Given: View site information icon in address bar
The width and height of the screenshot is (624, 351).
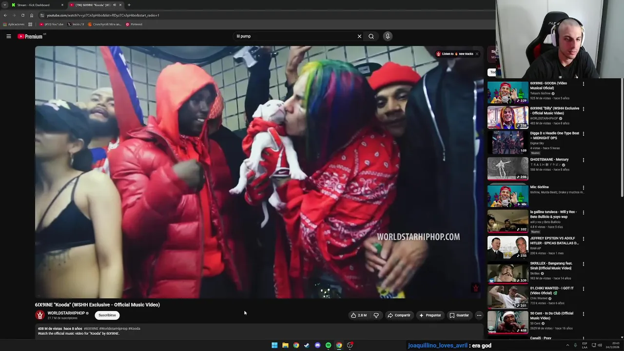Looking at the screenshot, I should click(42, 15).
